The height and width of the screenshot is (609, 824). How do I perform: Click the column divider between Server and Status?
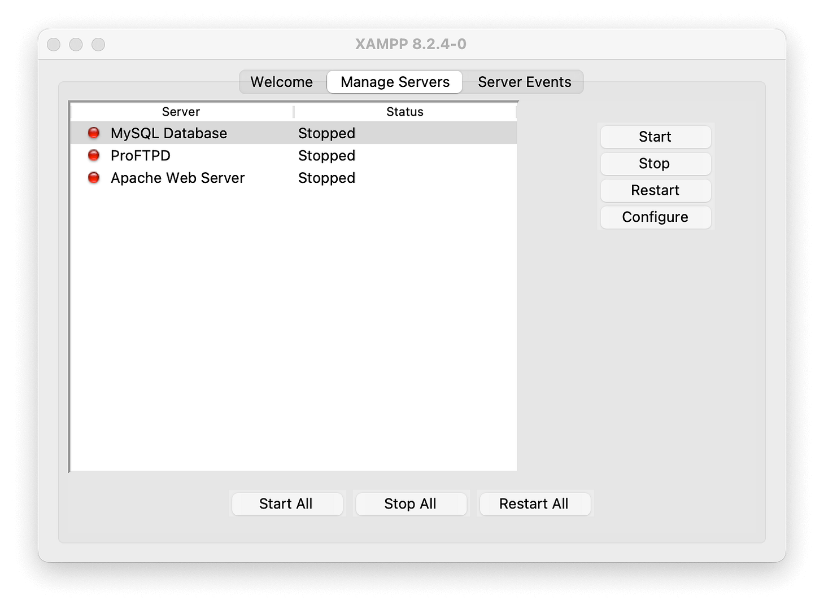click(x=294, y=111)
